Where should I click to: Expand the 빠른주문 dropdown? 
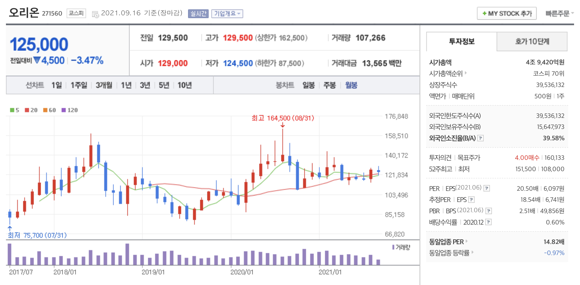point(560,13)
